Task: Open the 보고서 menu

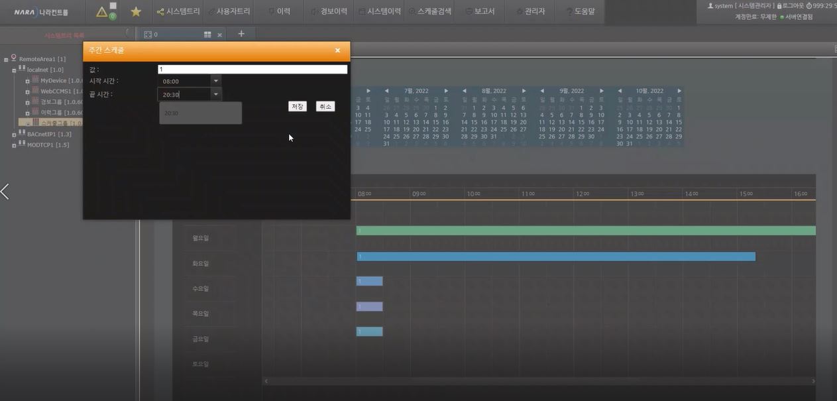Action: (480, 11)
